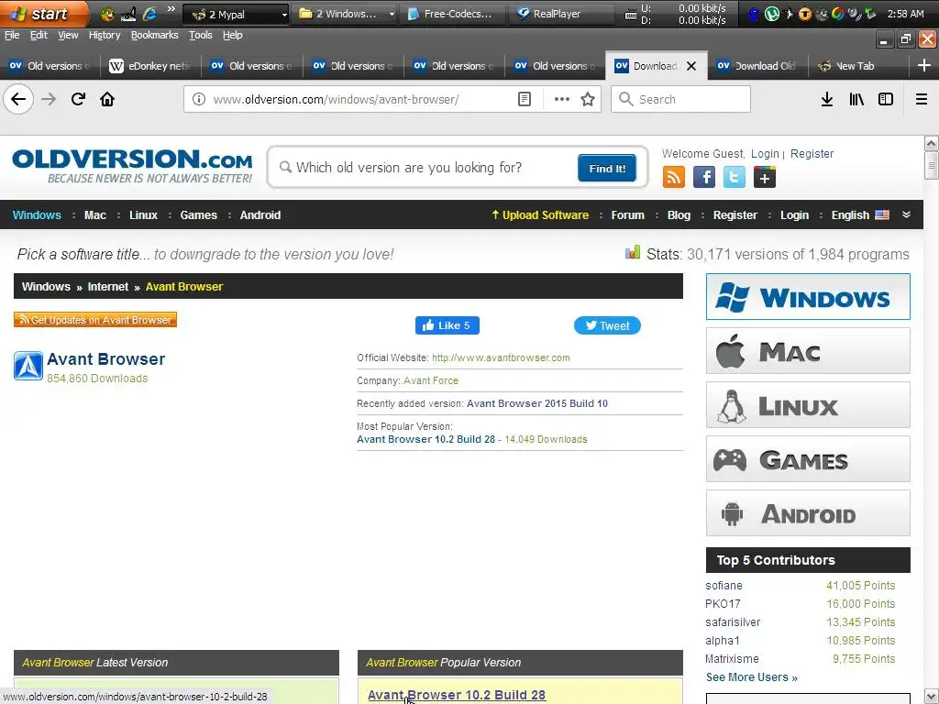This screenshot has height=704, width=939.
Task: Expand quick launch overflow chevron
Action: 171,9
